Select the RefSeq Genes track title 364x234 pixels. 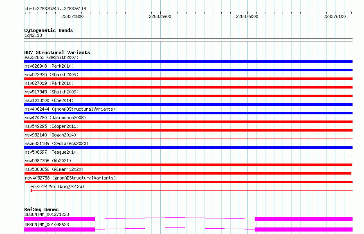pyautogui.click(x=41, y=209)
